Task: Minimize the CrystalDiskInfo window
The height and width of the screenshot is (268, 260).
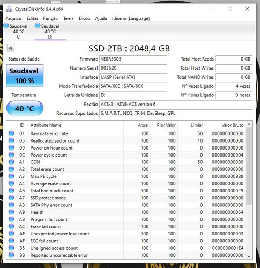Action: click(x=213, y=9)
